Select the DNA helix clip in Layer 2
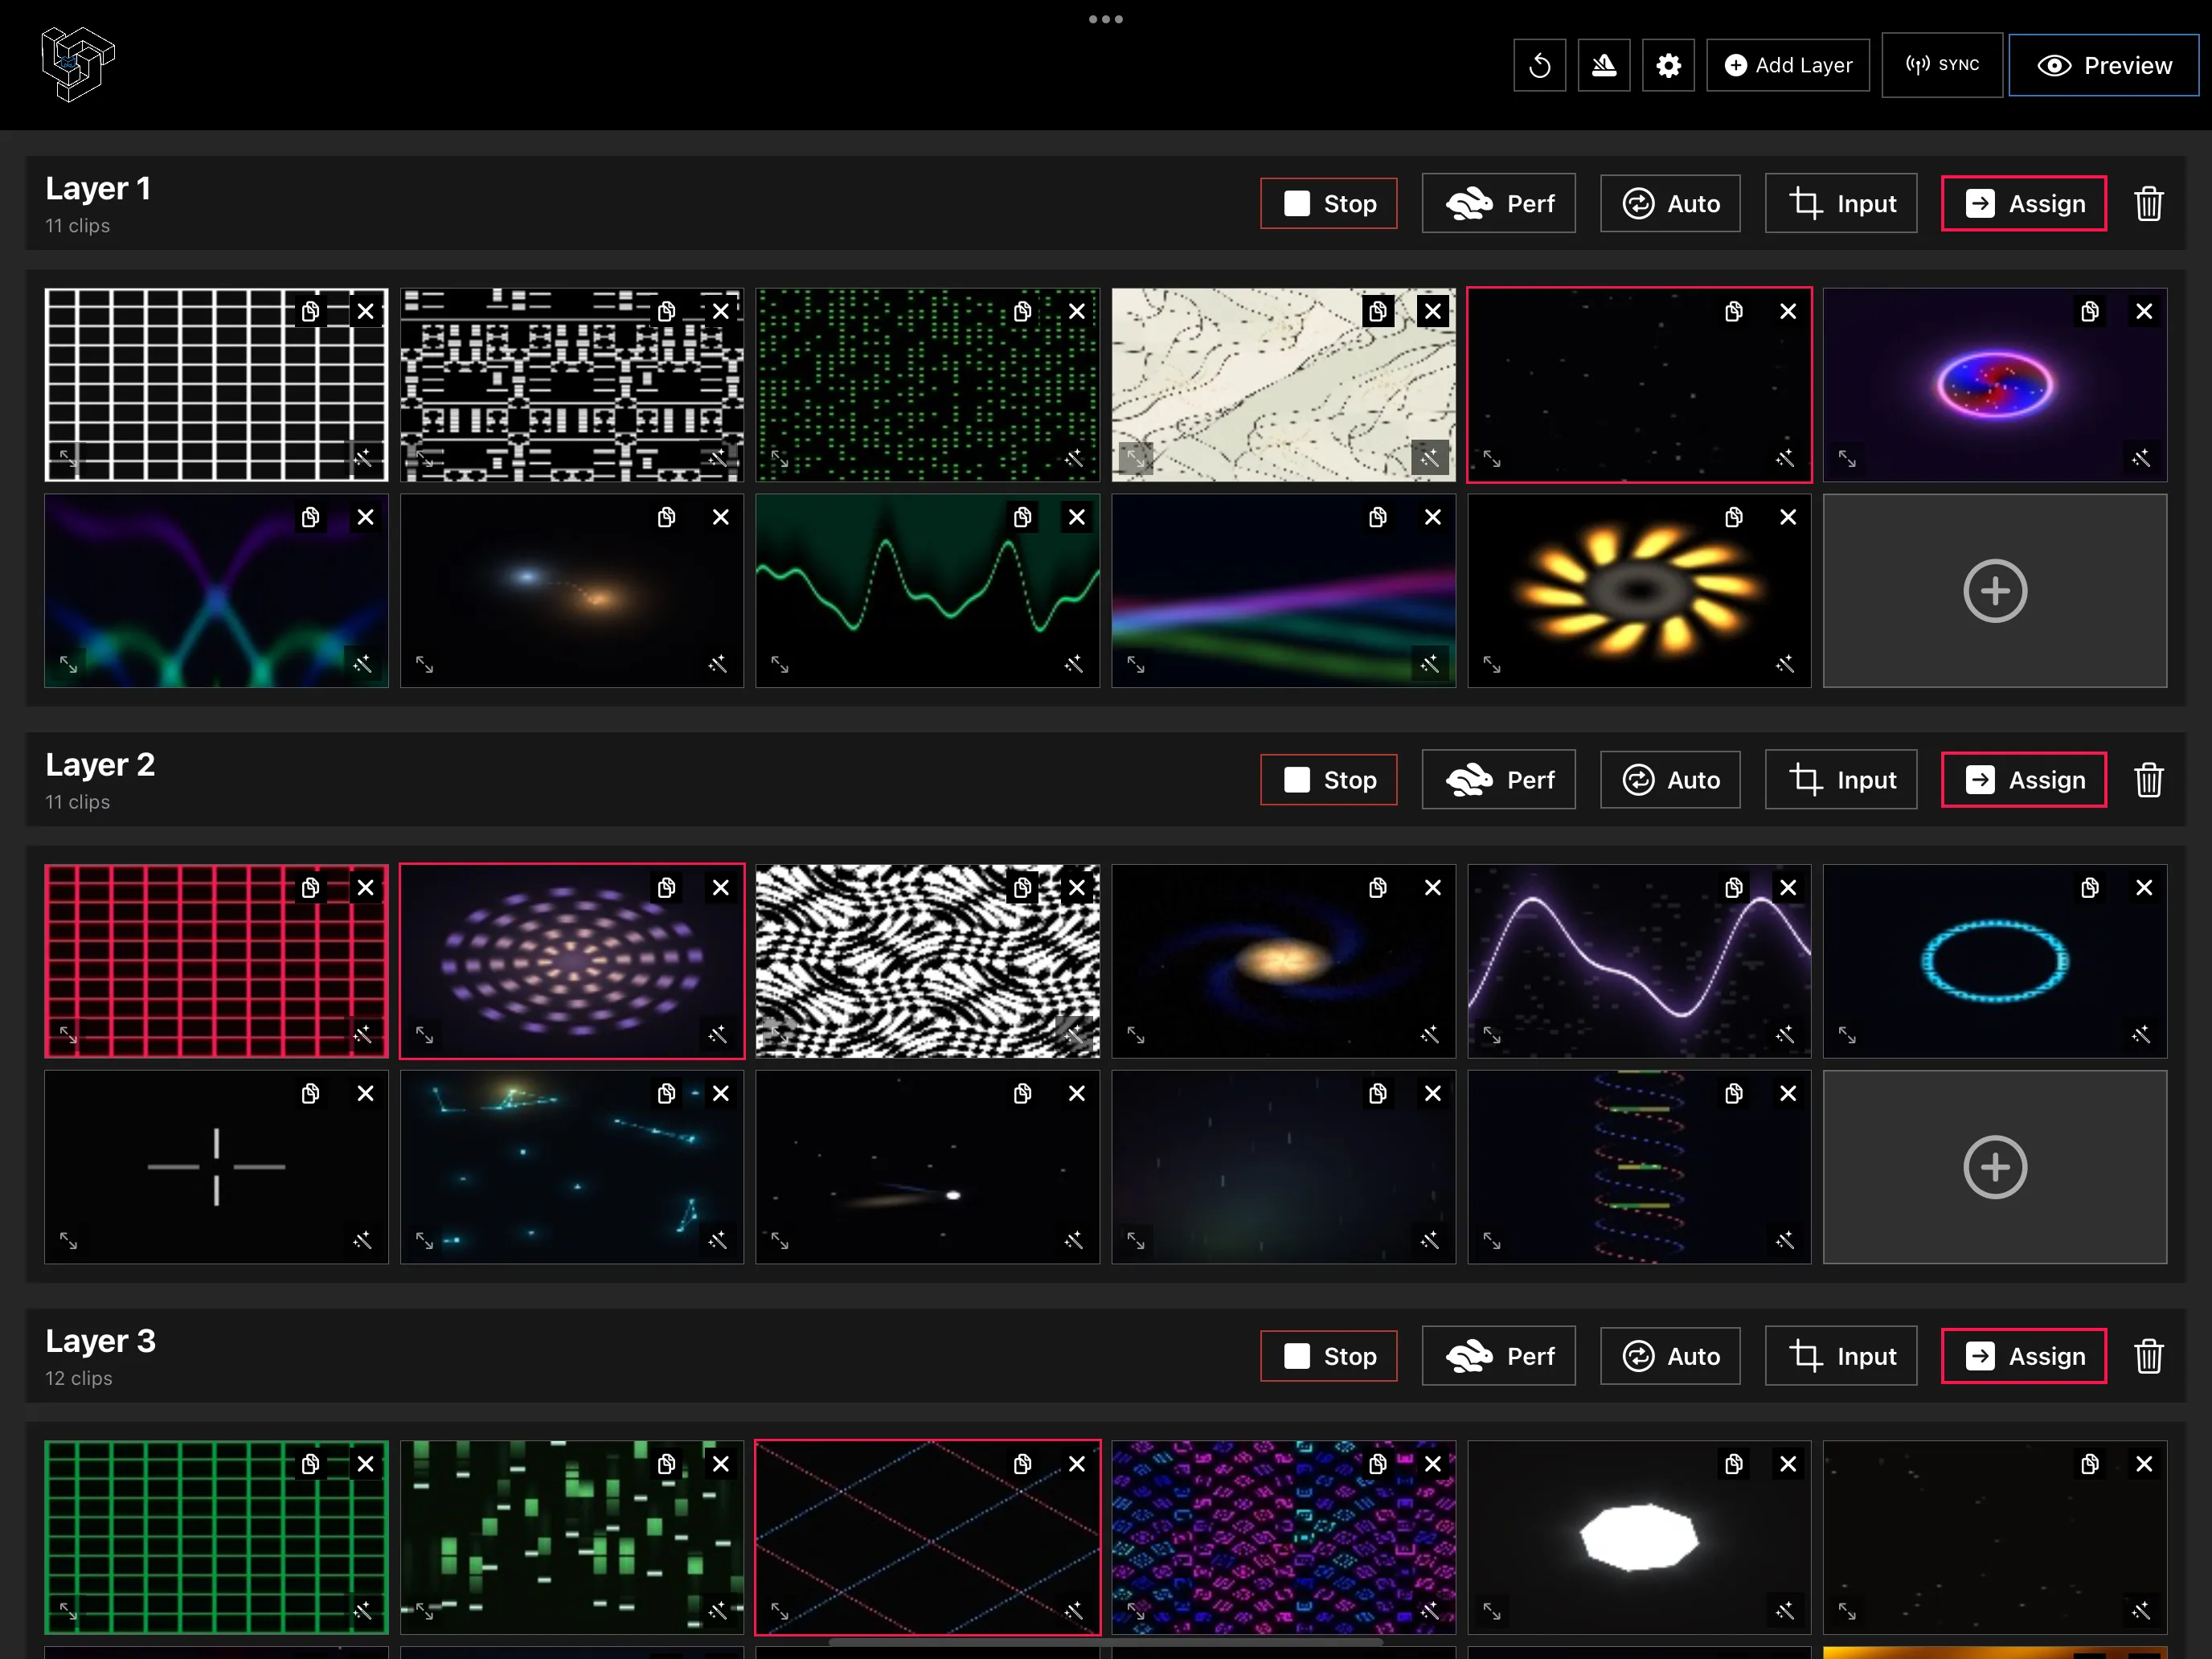The image size is (2212, 1659). point(1639,1167)
